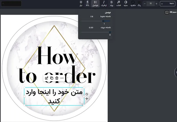177x122 pixels.
Task: Open the Vazir font dropdown
Action: (168, 4)
